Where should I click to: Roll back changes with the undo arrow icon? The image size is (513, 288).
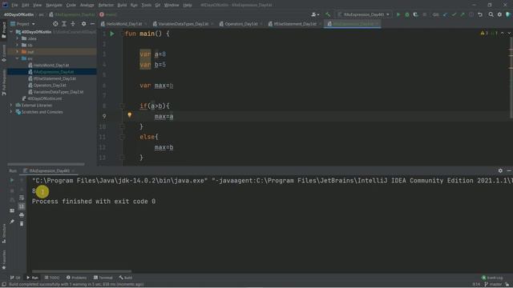[480, 14]
